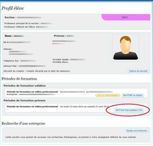
Task: Click the 'Adresse Mail' field value
Action: coord(32,66)
